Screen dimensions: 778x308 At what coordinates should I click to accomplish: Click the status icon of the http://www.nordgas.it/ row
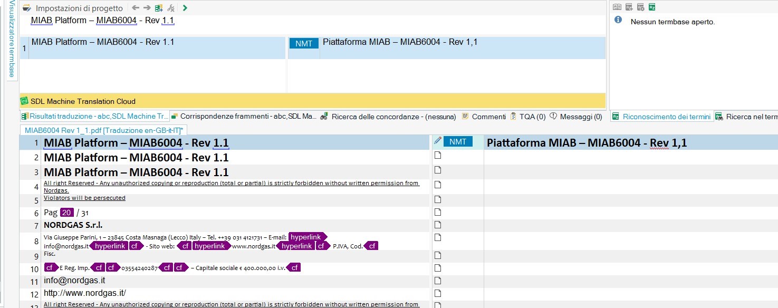437,293
